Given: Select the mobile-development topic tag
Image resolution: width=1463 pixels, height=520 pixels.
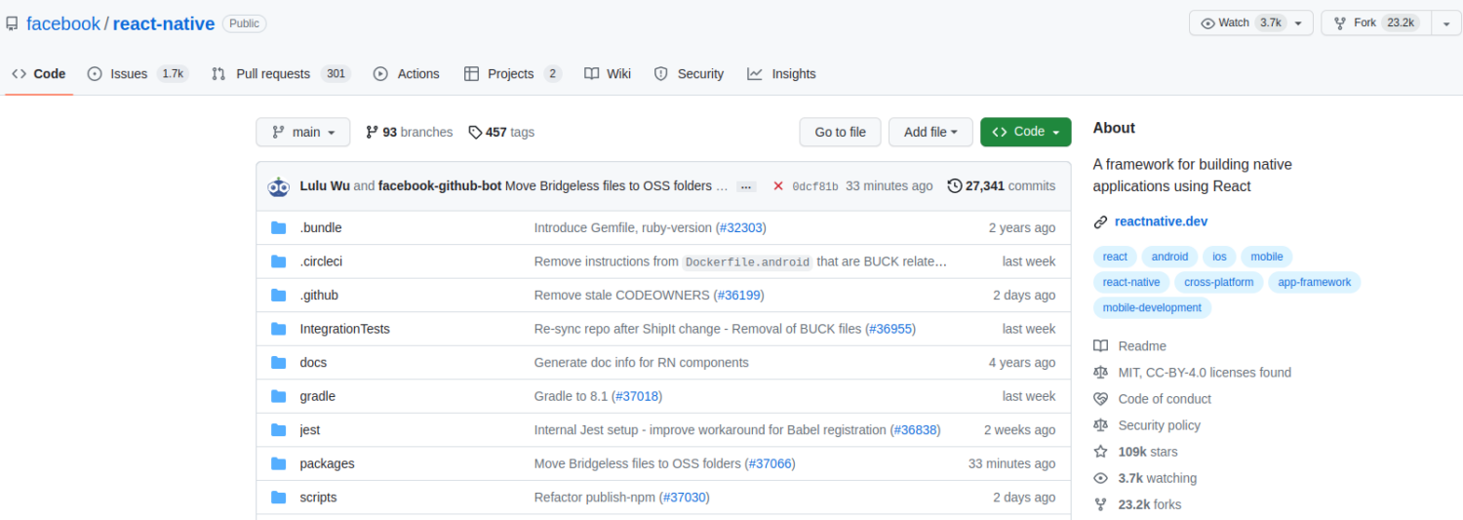Looking at the screenshot, I should pyautogui.click(x=1152, y=307).
